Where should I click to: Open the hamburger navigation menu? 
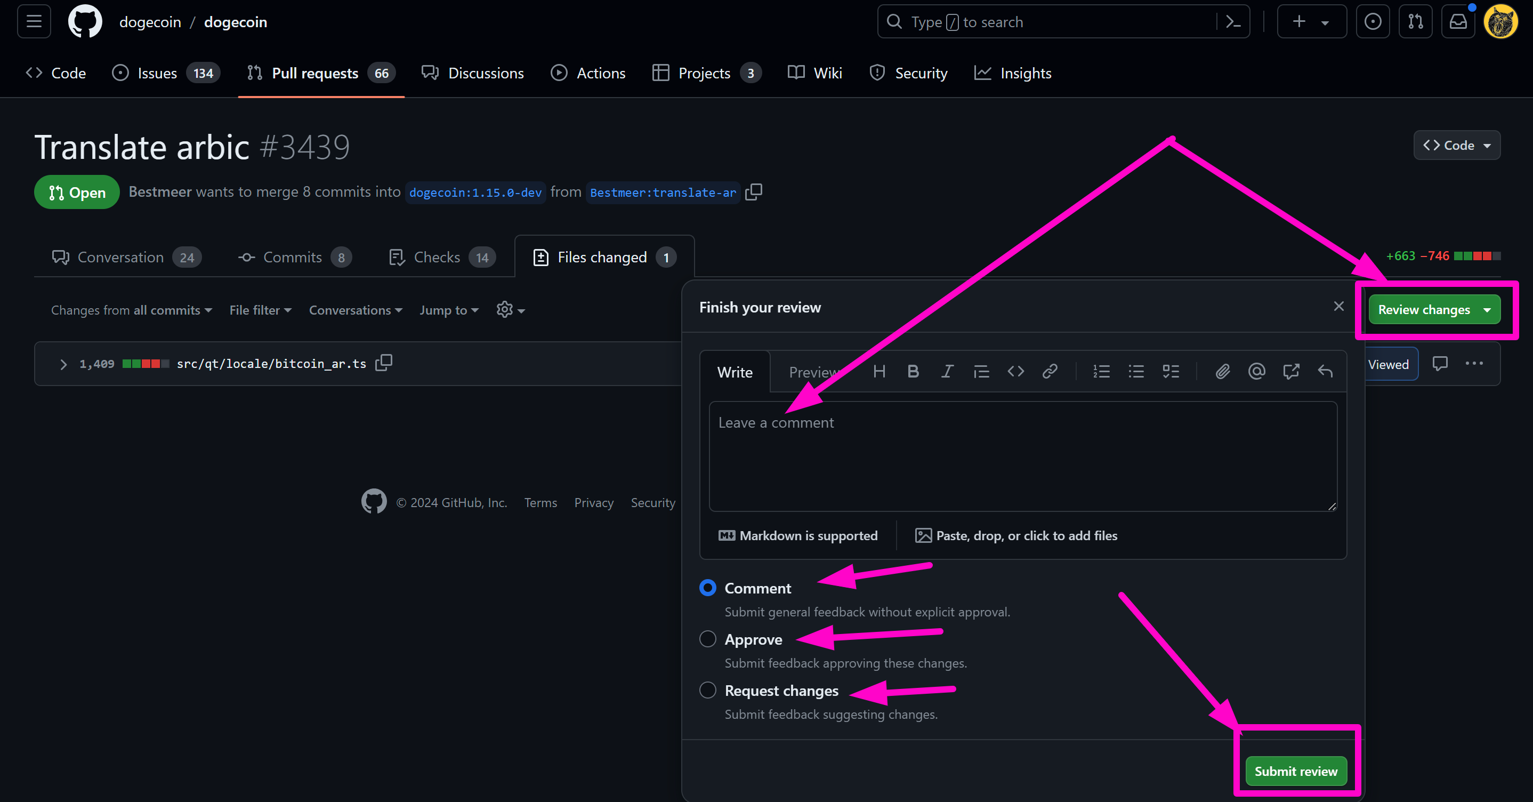[x=34, y=22]
